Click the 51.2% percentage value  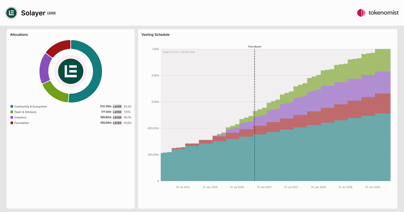(127, 107)
